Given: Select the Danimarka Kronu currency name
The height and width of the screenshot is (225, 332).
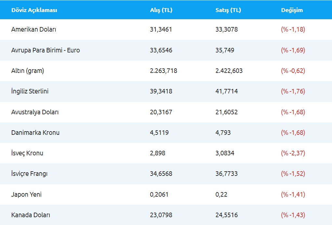Looking at the screenshot, I should pyautogui.click(x=35, y=133).
